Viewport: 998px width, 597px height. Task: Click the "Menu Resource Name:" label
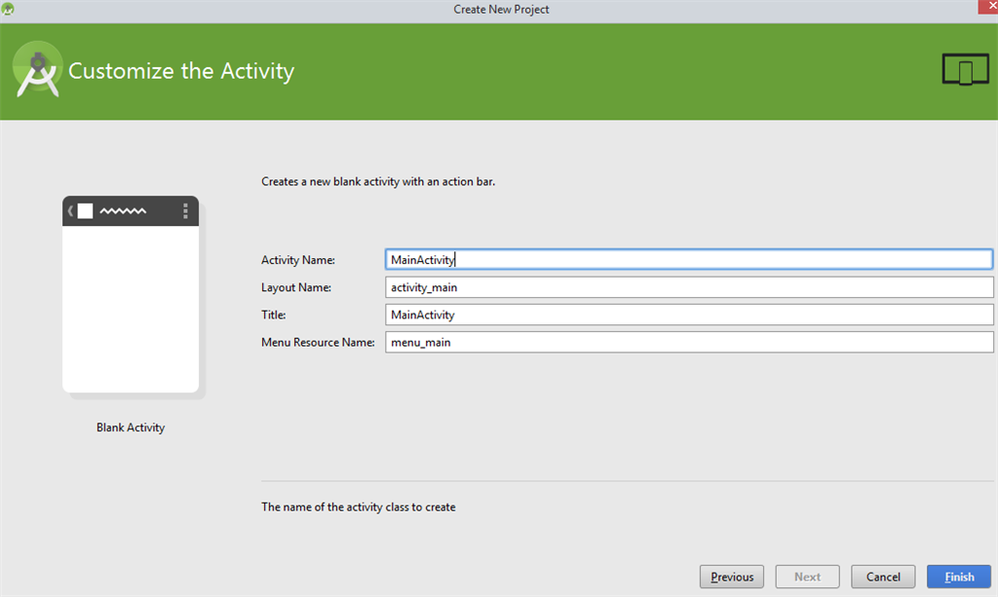(318, 343)
